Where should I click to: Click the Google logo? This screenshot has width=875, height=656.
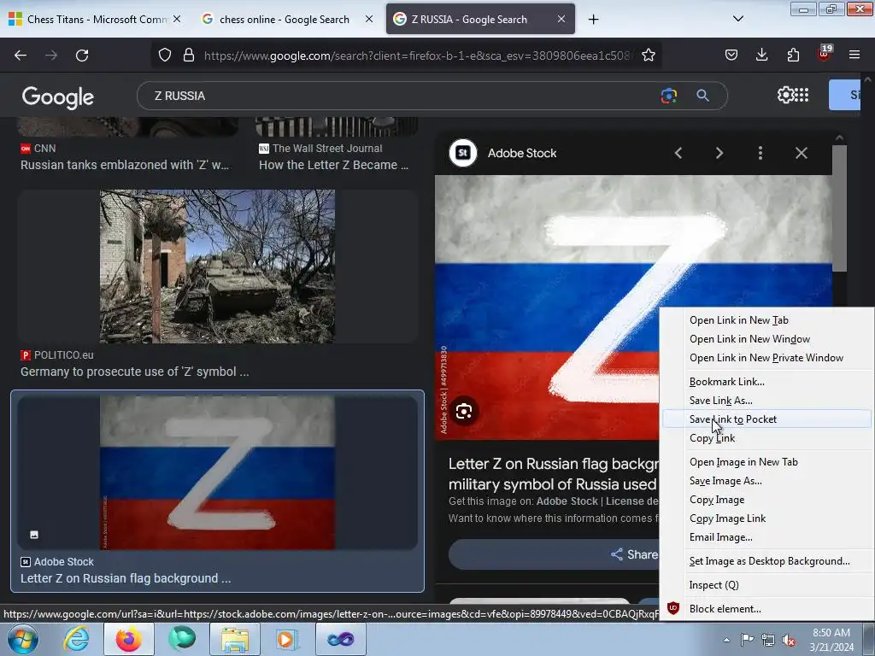coord(58,97)
